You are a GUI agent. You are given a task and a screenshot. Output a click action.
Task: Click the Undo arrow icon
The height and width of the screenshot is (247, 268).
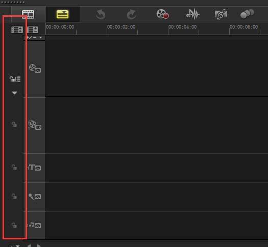(101, 14)
